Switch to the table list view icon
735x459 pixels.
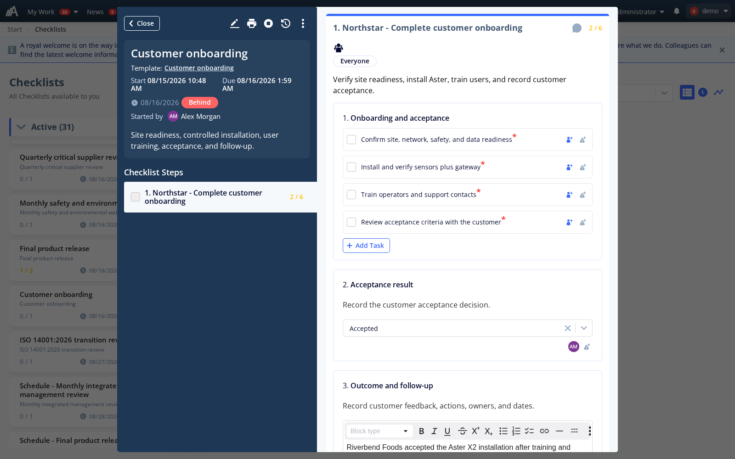(687, 92)
